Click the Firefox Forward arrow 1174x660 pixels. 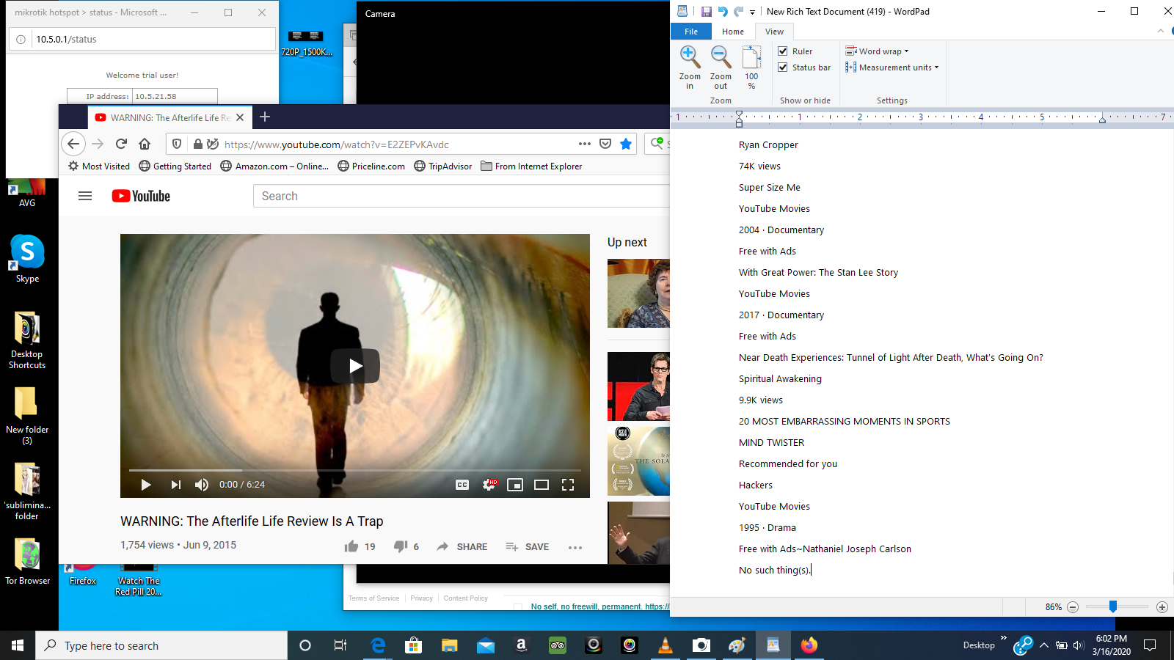98,144
